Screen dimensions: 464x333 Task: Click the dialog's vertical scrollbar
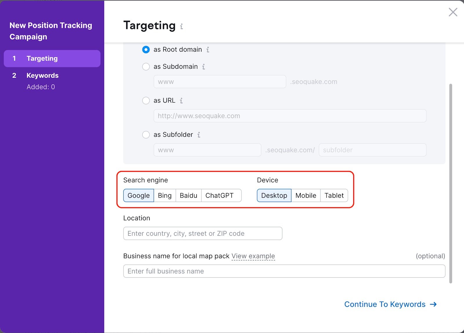450,183
